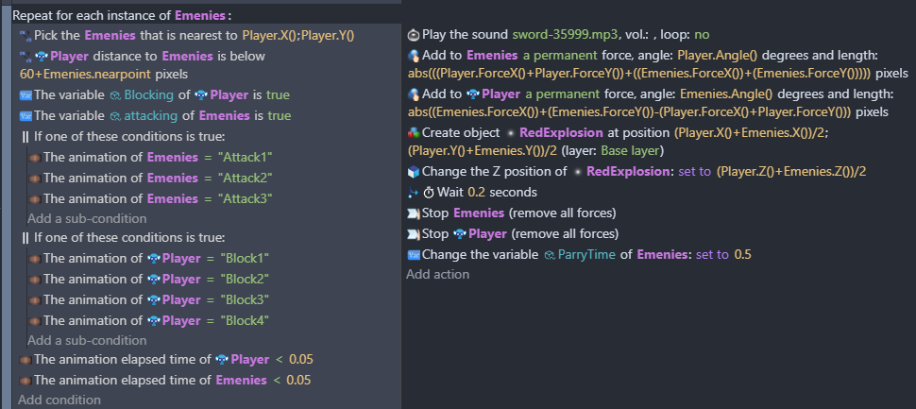The width and height of the screenshot is (916, 409).
Task: Click the Player elapsed time condition icon
Action: (x=25, y=360)
